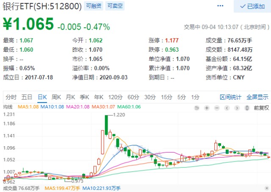The width and height of the screenshot is (271, 192).
Task: Click the -0.47% change value
Action: coord(97,27)
